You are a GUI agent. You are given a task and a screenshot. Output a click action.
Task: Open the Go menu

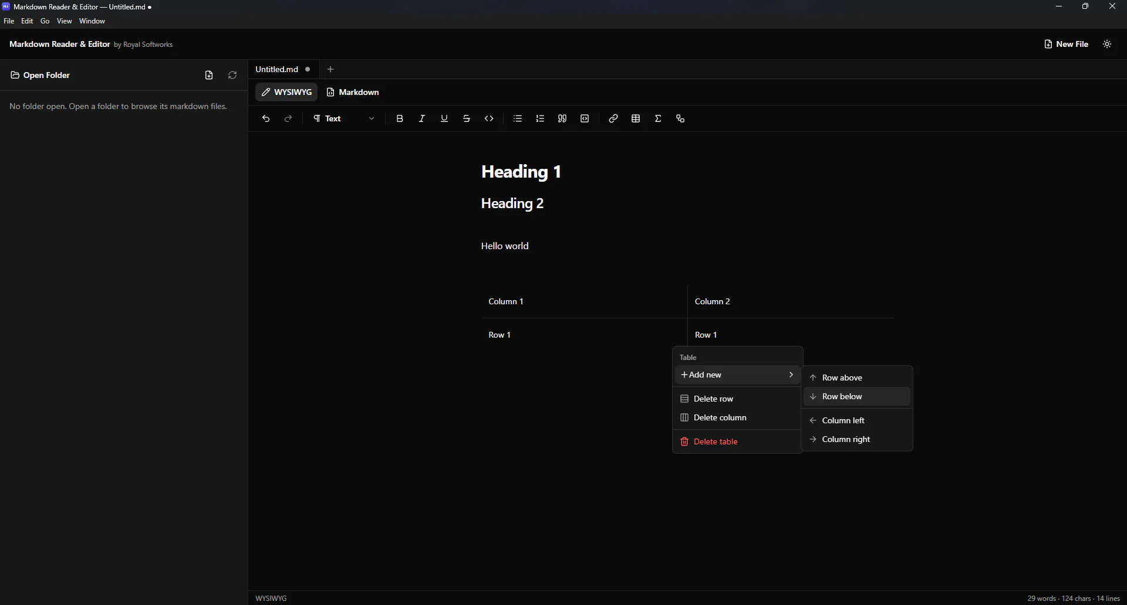[45, 21]
